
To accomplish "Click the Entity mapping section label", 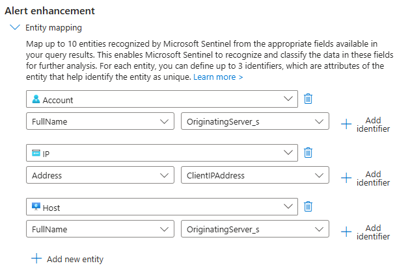I will pyautogui.click(x=53, y=28).
